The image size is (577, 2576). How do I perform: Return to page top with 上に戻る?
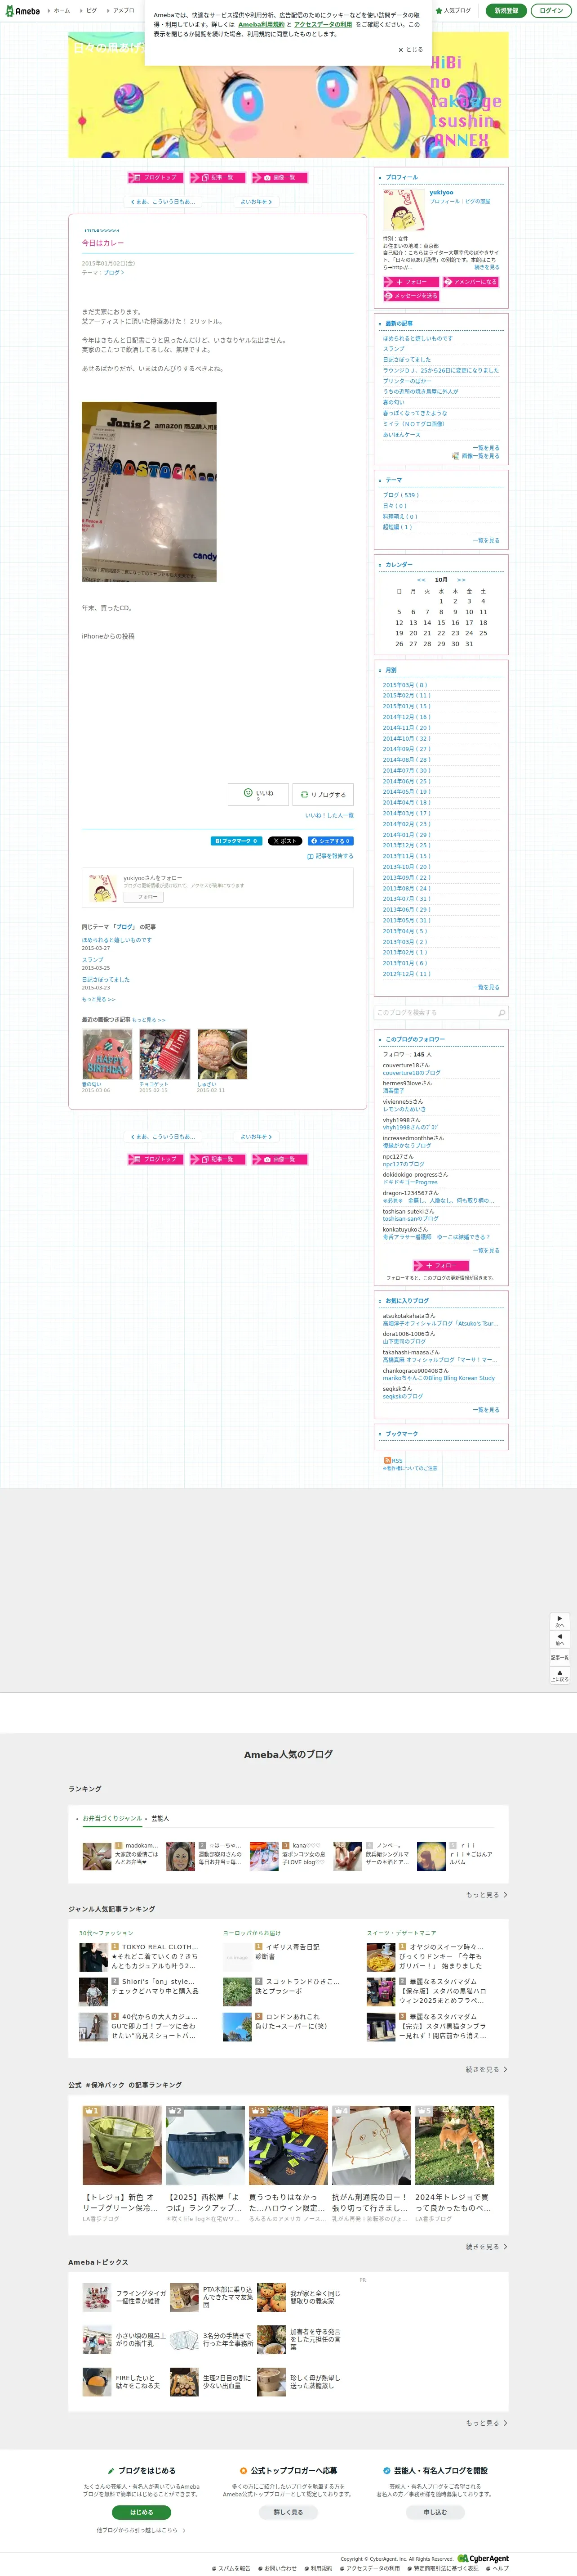coord(560,1675)
